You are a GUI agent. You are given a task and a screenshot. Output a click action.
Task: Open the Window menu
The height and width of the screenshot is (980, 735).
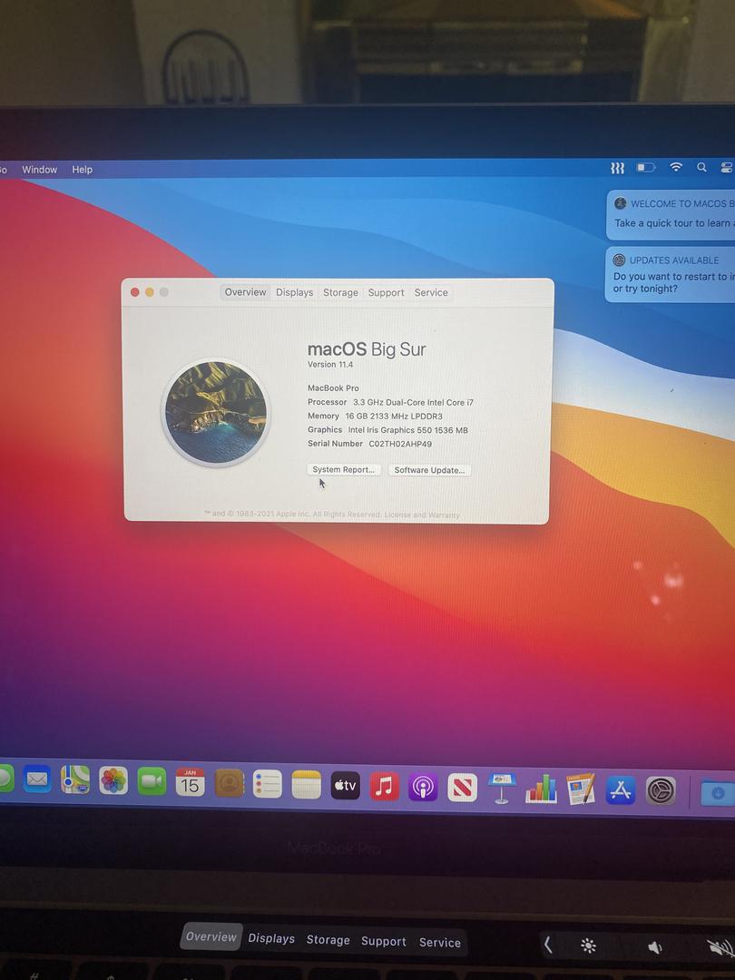pyautogui.click(x=39, y=170)
